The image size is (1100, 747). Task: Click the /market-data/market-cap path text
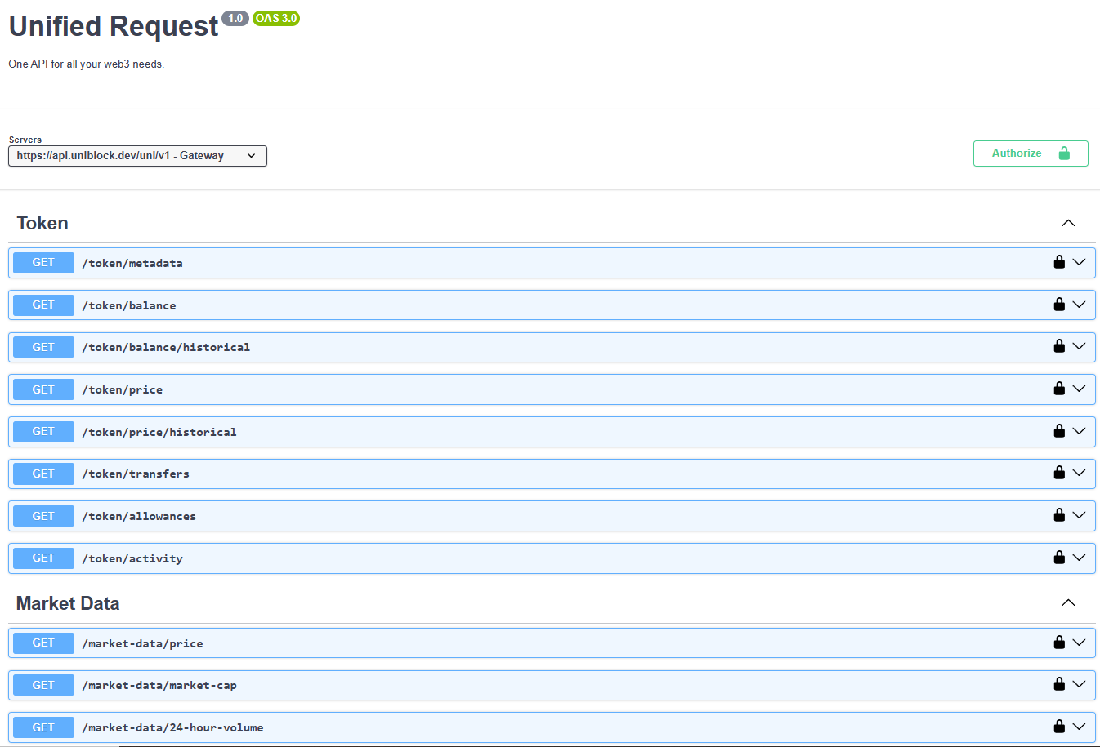click(x=159, y=685)
